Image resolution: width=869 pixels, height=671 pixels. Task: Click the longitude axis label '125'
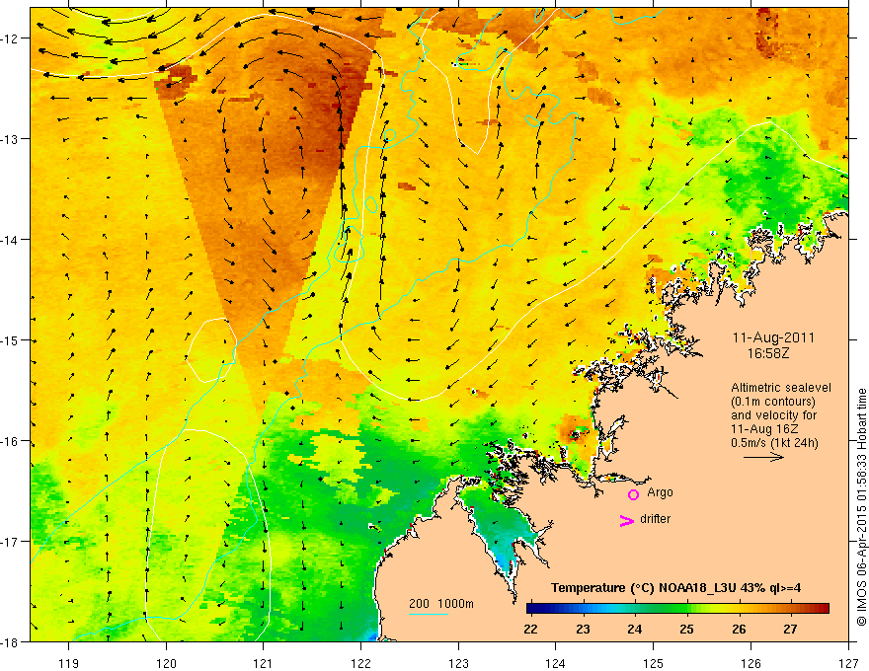coord(653,664)
